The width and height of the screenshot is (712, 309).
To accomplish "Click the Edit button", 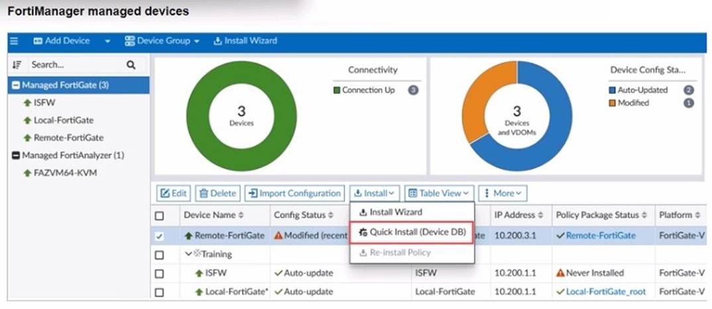I will [x=174, y=193].
